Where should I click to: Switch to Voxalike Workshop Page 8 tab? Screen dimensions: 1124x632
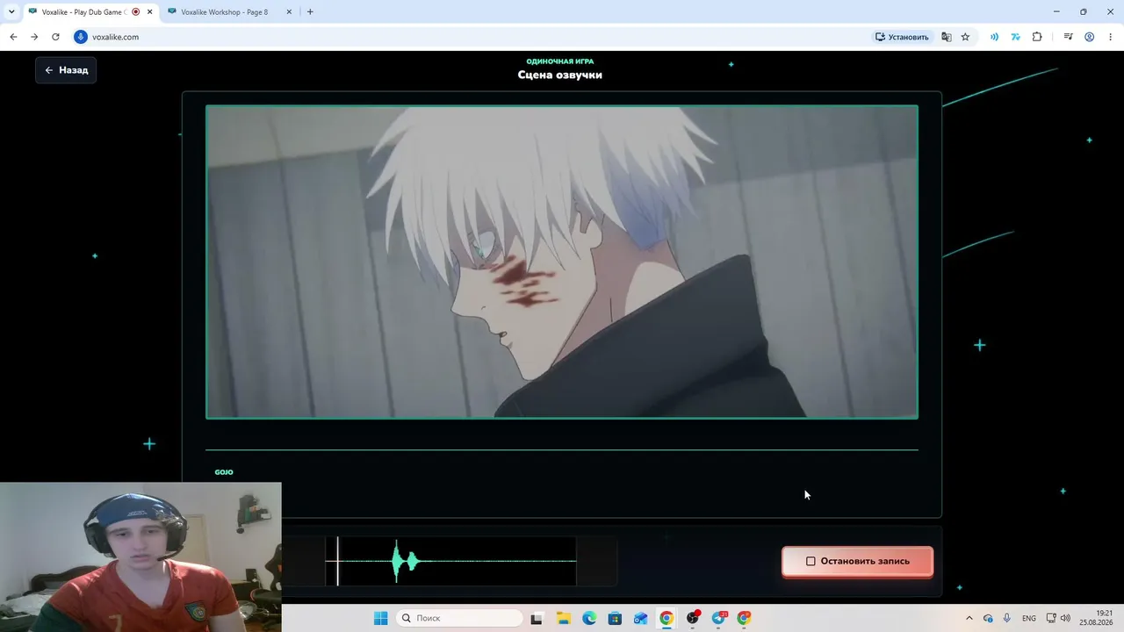tap(224, 12)
